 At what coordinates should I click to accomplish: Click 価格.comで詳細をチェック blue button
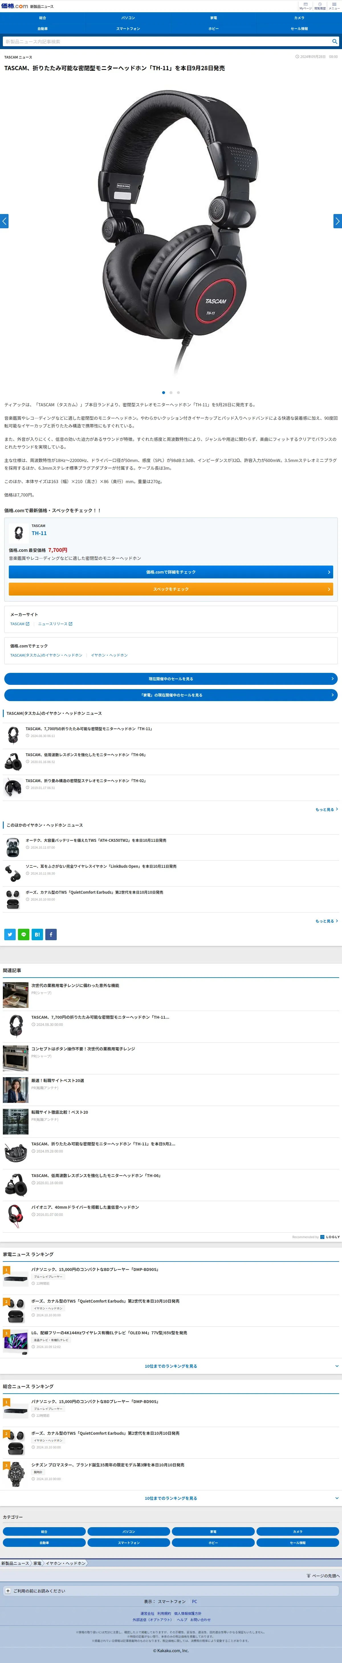tap(171, 572)
